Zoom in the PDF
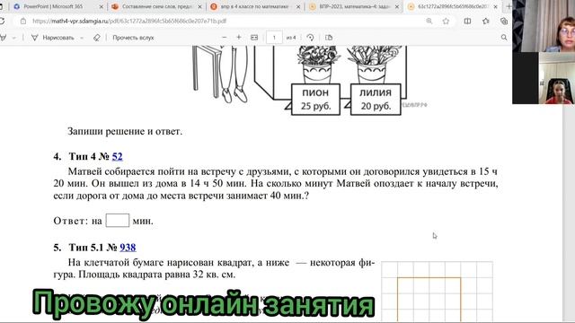 [x=239, y=38]
